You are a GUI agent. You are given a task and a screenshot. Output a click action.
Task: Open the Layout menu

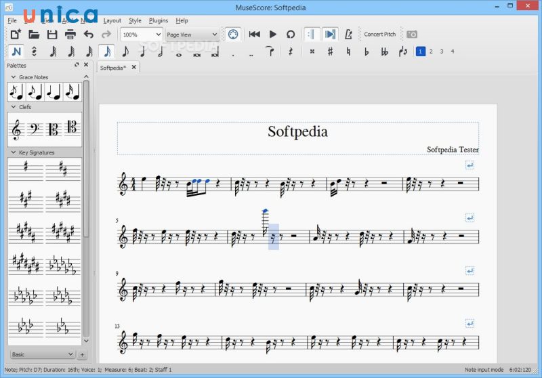[112, 20]
